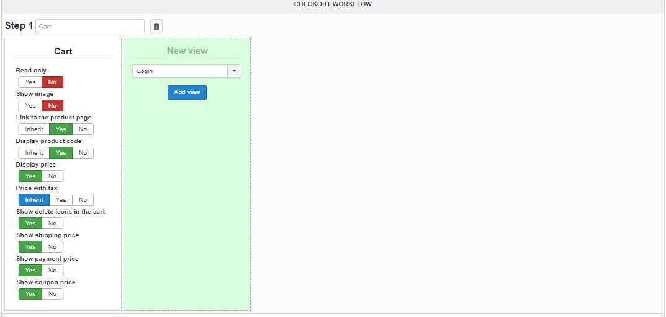The width and height of the screenshot is (666, 317).
Task: Click the Show delete icons in the cart label
Action: [x=61, y=212]
